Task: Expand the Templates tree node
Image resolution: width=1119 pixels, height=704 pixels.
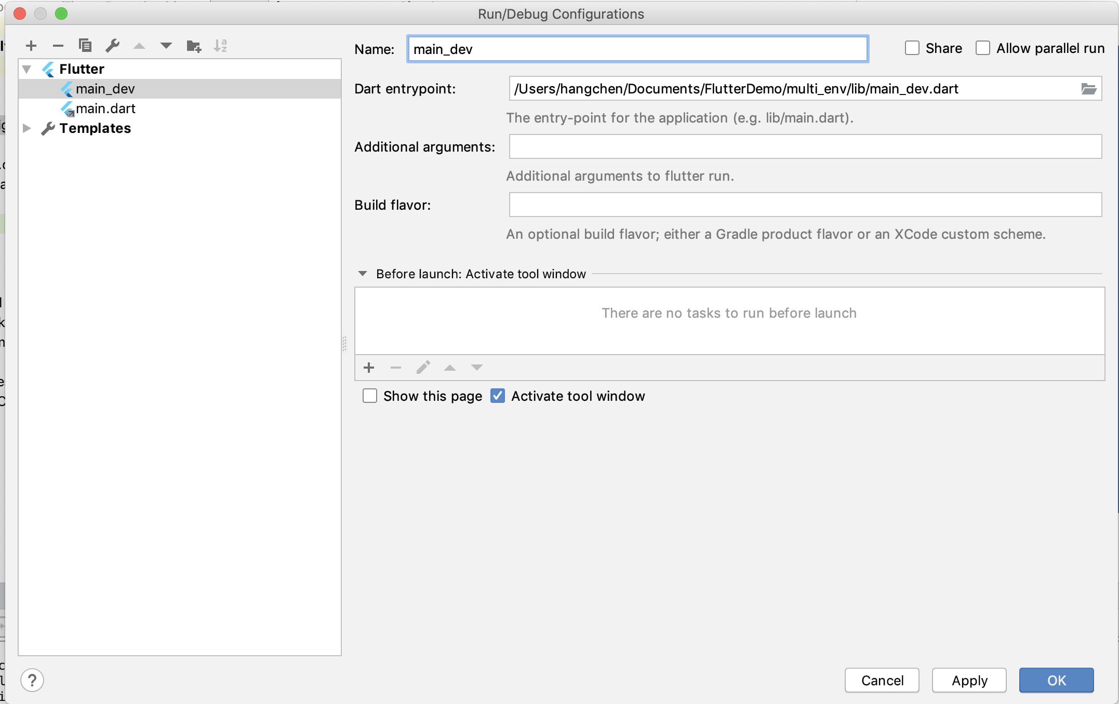Action: coord(27,128)
